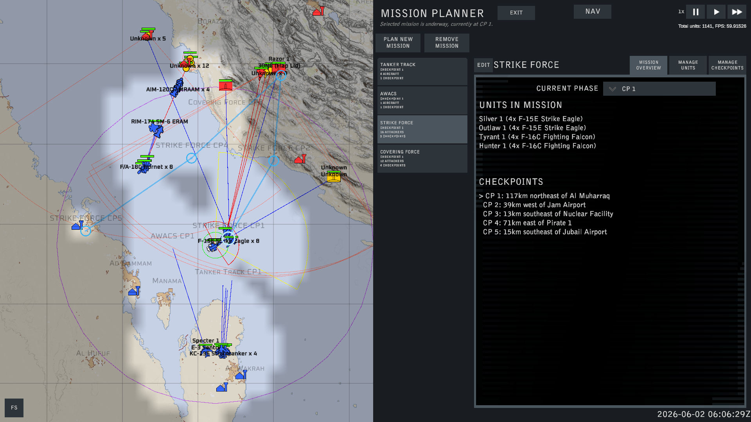
Task: Click the Strike Force CP2 waypoint circle
Action: (274, 160)
